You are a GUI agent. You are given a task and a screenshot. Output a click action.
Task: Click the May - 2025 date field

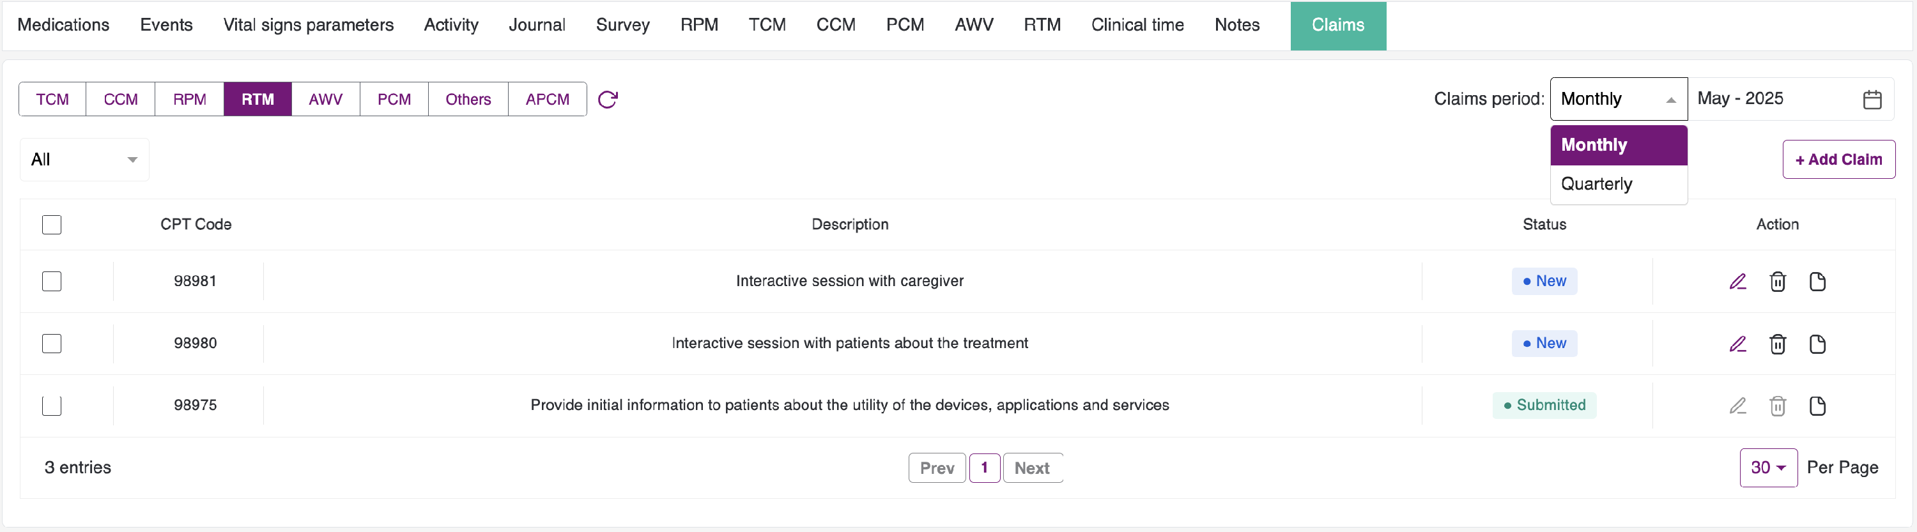point(1774,99)
